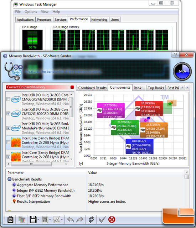Click reference list scroll-up arrow
Image resolution: width=196 pixels, height=228 pixels.
click(x=71, y=94)
